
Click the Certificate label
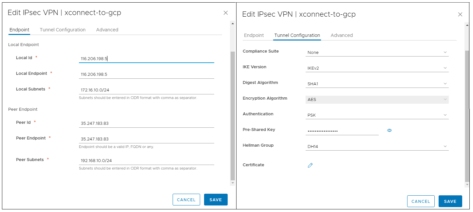coord(254,165)
